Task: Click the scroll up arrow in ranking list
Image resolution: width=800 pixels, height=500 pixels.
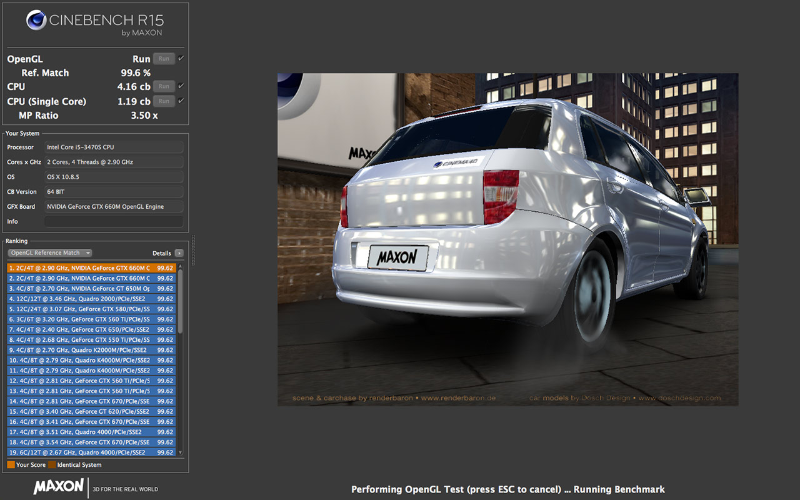Action: pos(181,266)
